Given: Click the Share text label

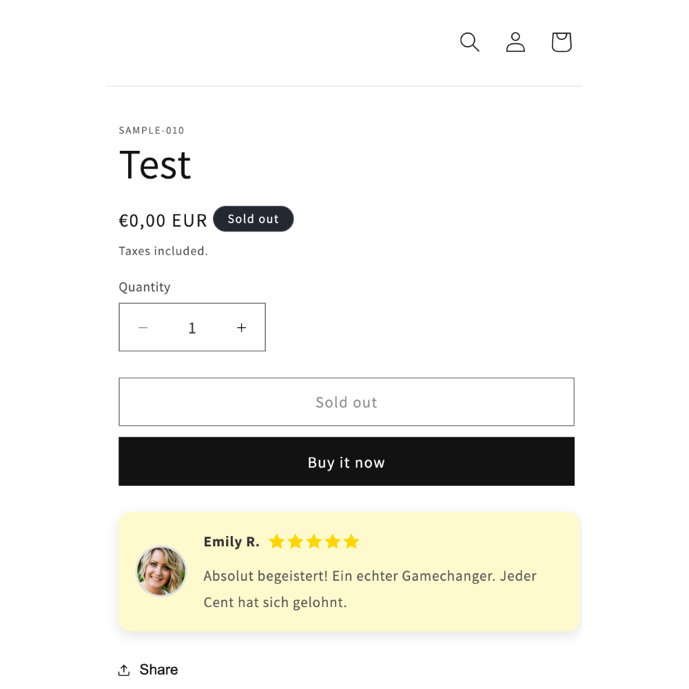Looking at the screenshot, I should click(158, 670).
